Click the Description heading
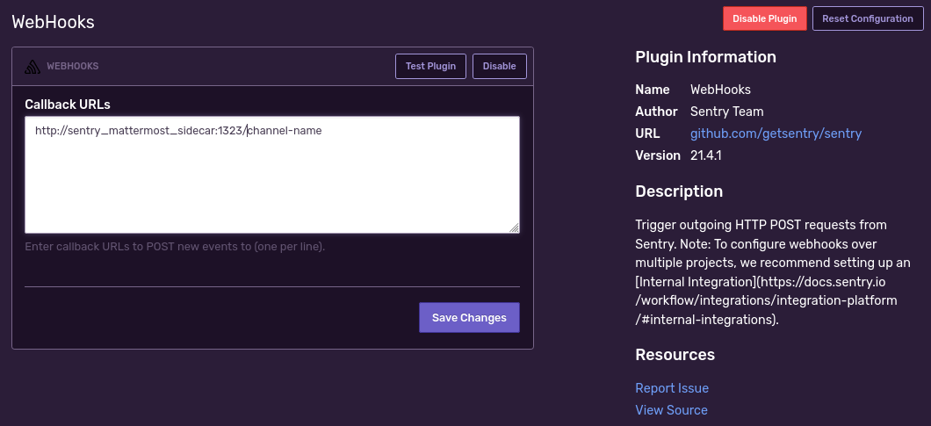 click(x=679, y=191)
